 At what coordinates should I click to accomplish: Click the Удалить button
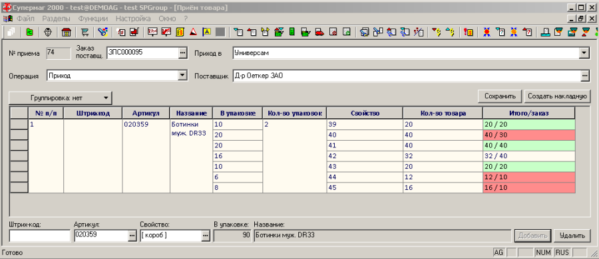(572, 236)
